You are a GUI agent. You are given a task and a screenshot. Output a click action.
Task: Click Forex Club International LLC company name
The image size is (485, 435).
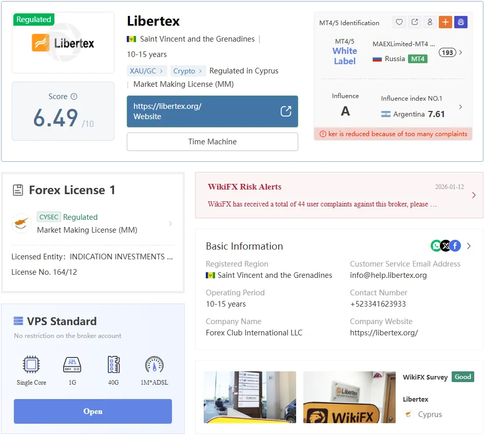[x=254, y=333]
